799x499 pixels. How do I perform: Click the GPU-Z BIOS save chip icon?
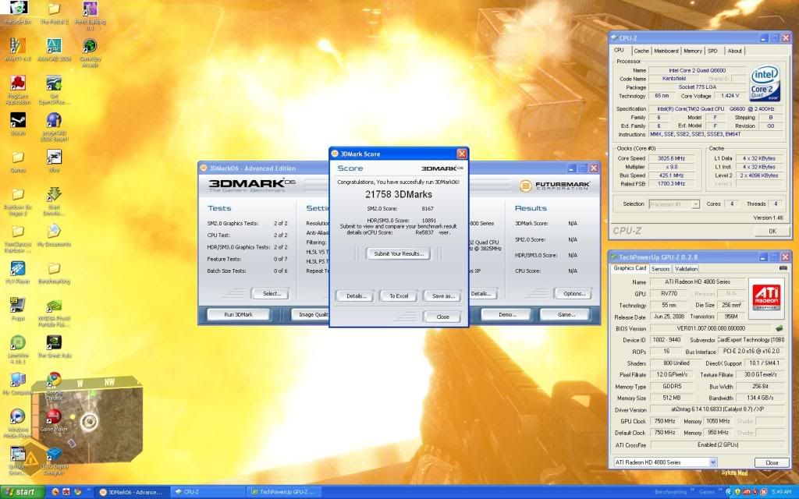779,328
